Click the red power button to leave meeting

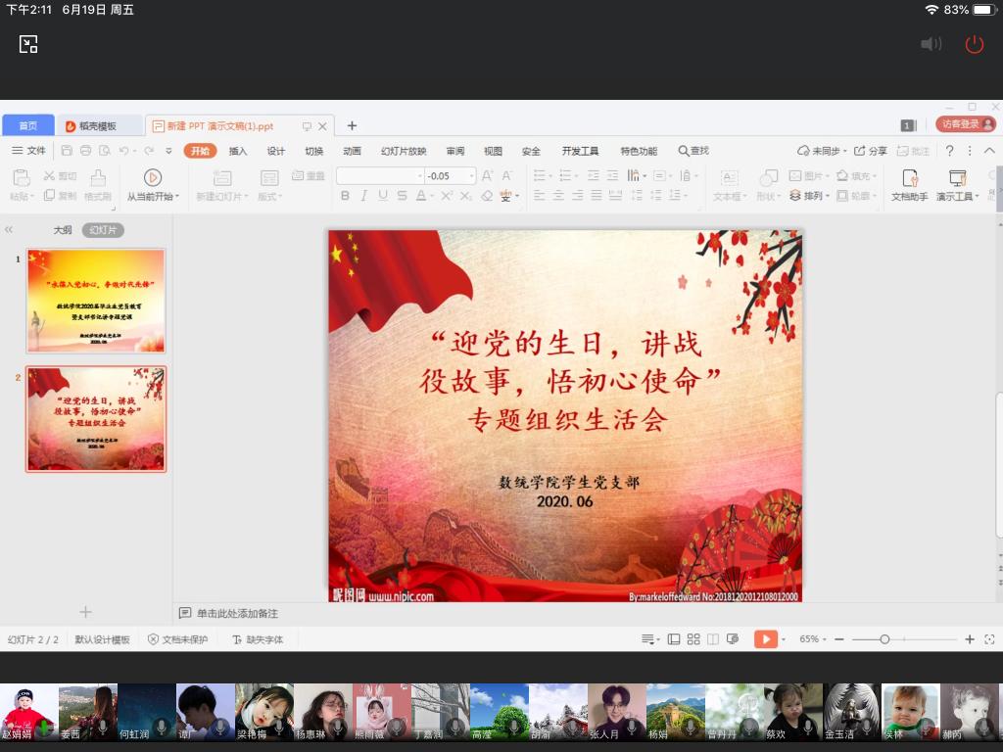point(974,44)
